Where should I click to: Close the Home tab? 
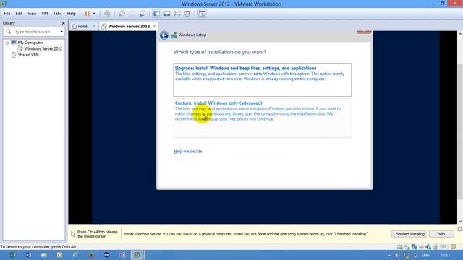point(94,26)
